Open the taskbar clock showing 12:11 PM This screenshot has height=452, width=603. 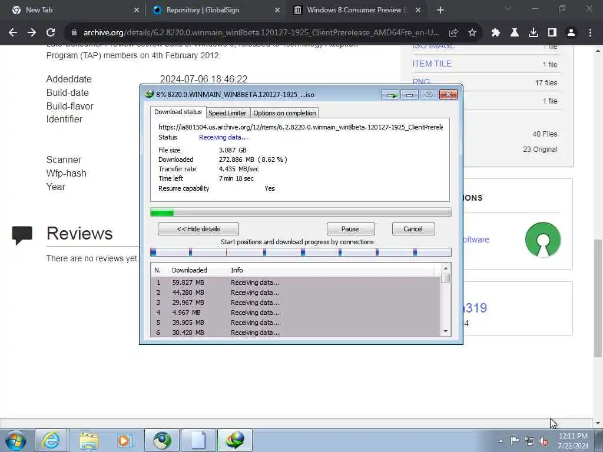(x=572, y=441)
